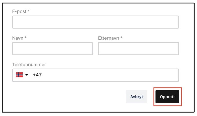Click the E-post field label

coord(19,11)
